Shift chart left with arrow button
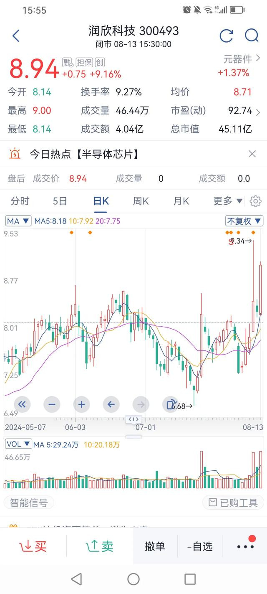The height and width of the screenshot is (594, 267). pyautogui.click(x=111, y=404)
